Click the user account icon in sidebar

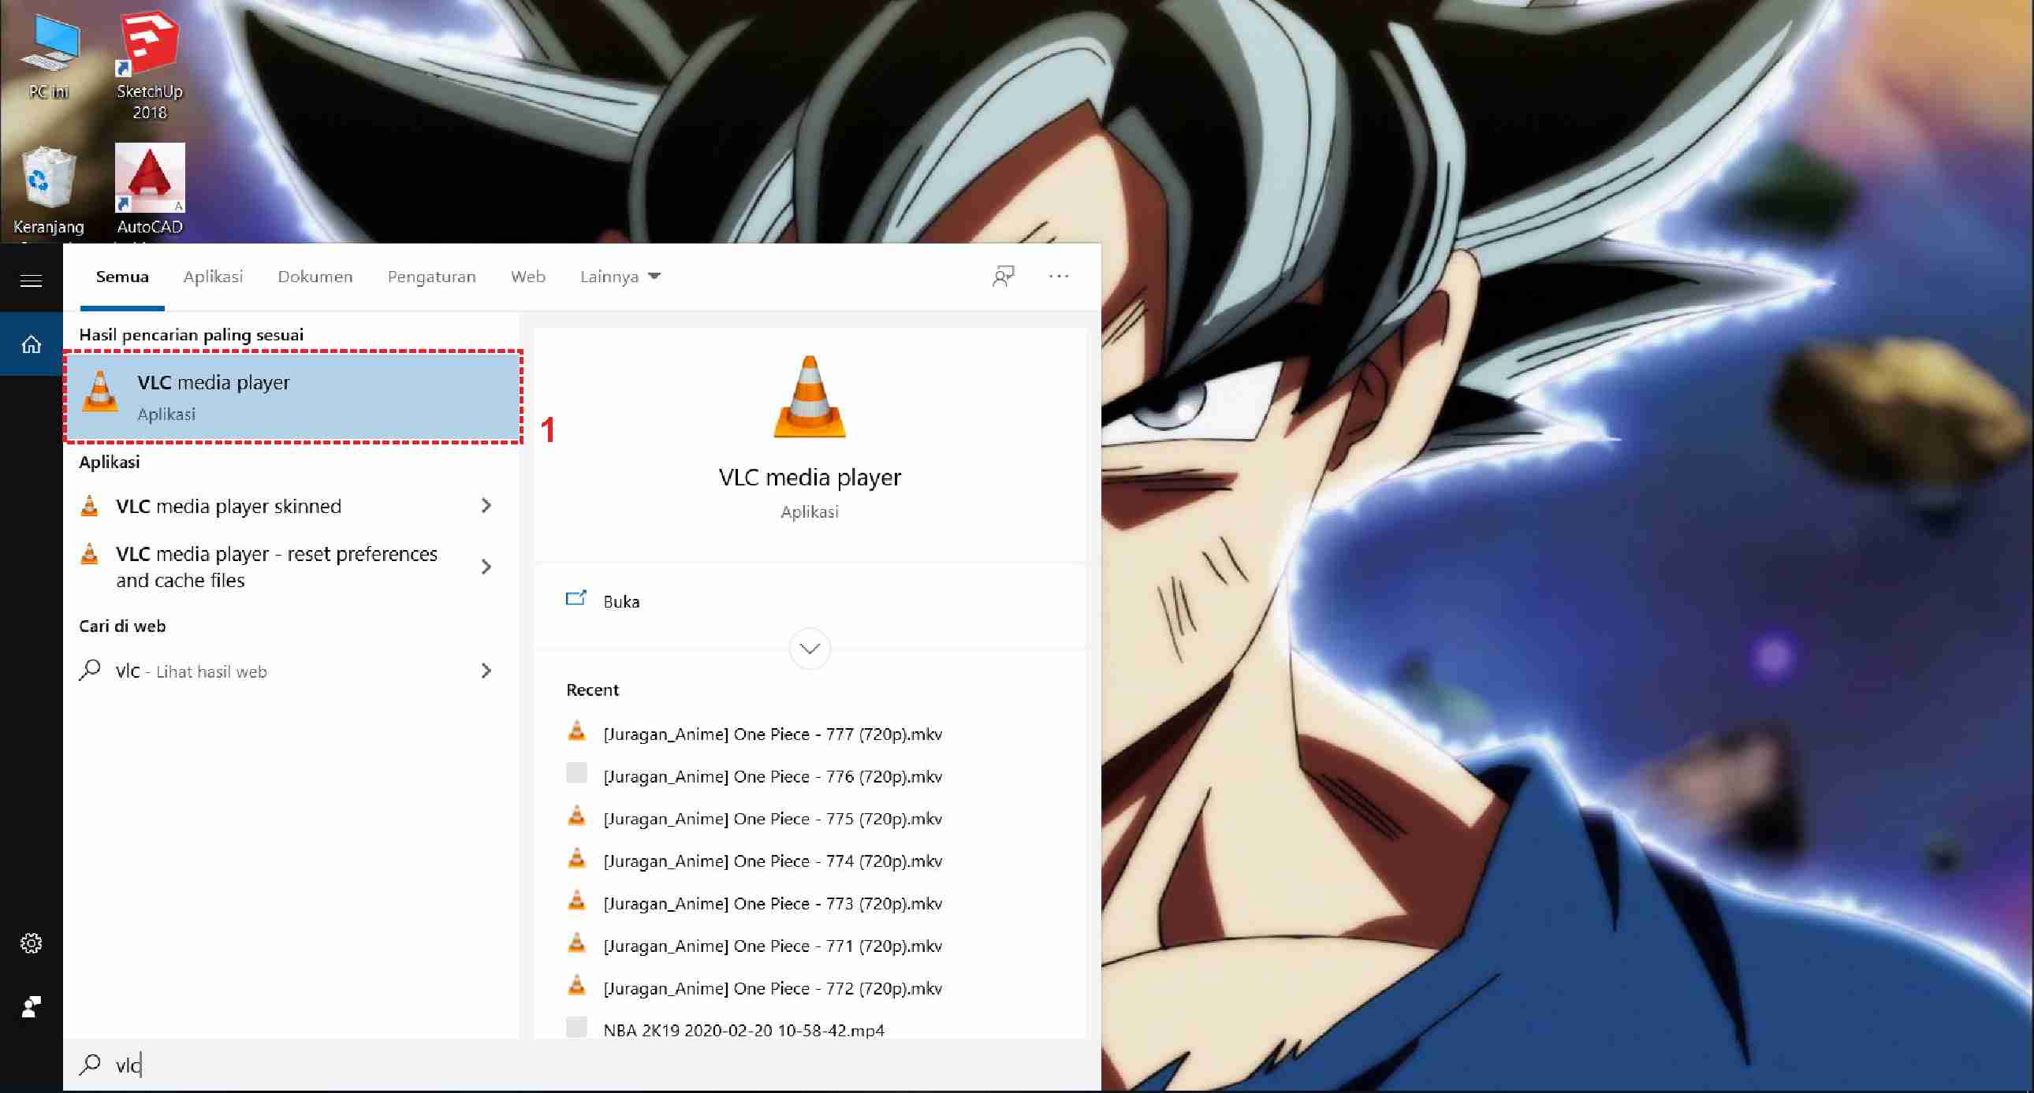31,1007
